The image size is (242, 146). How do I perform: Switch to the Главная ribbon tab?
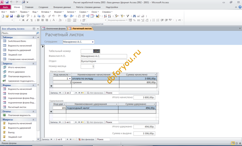click(x=29, y=7)
